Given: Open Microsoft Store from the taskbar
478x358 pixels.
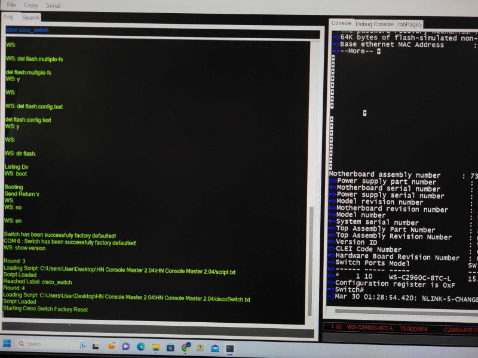Looking at the screenshot, I should (x=170, y=347).
